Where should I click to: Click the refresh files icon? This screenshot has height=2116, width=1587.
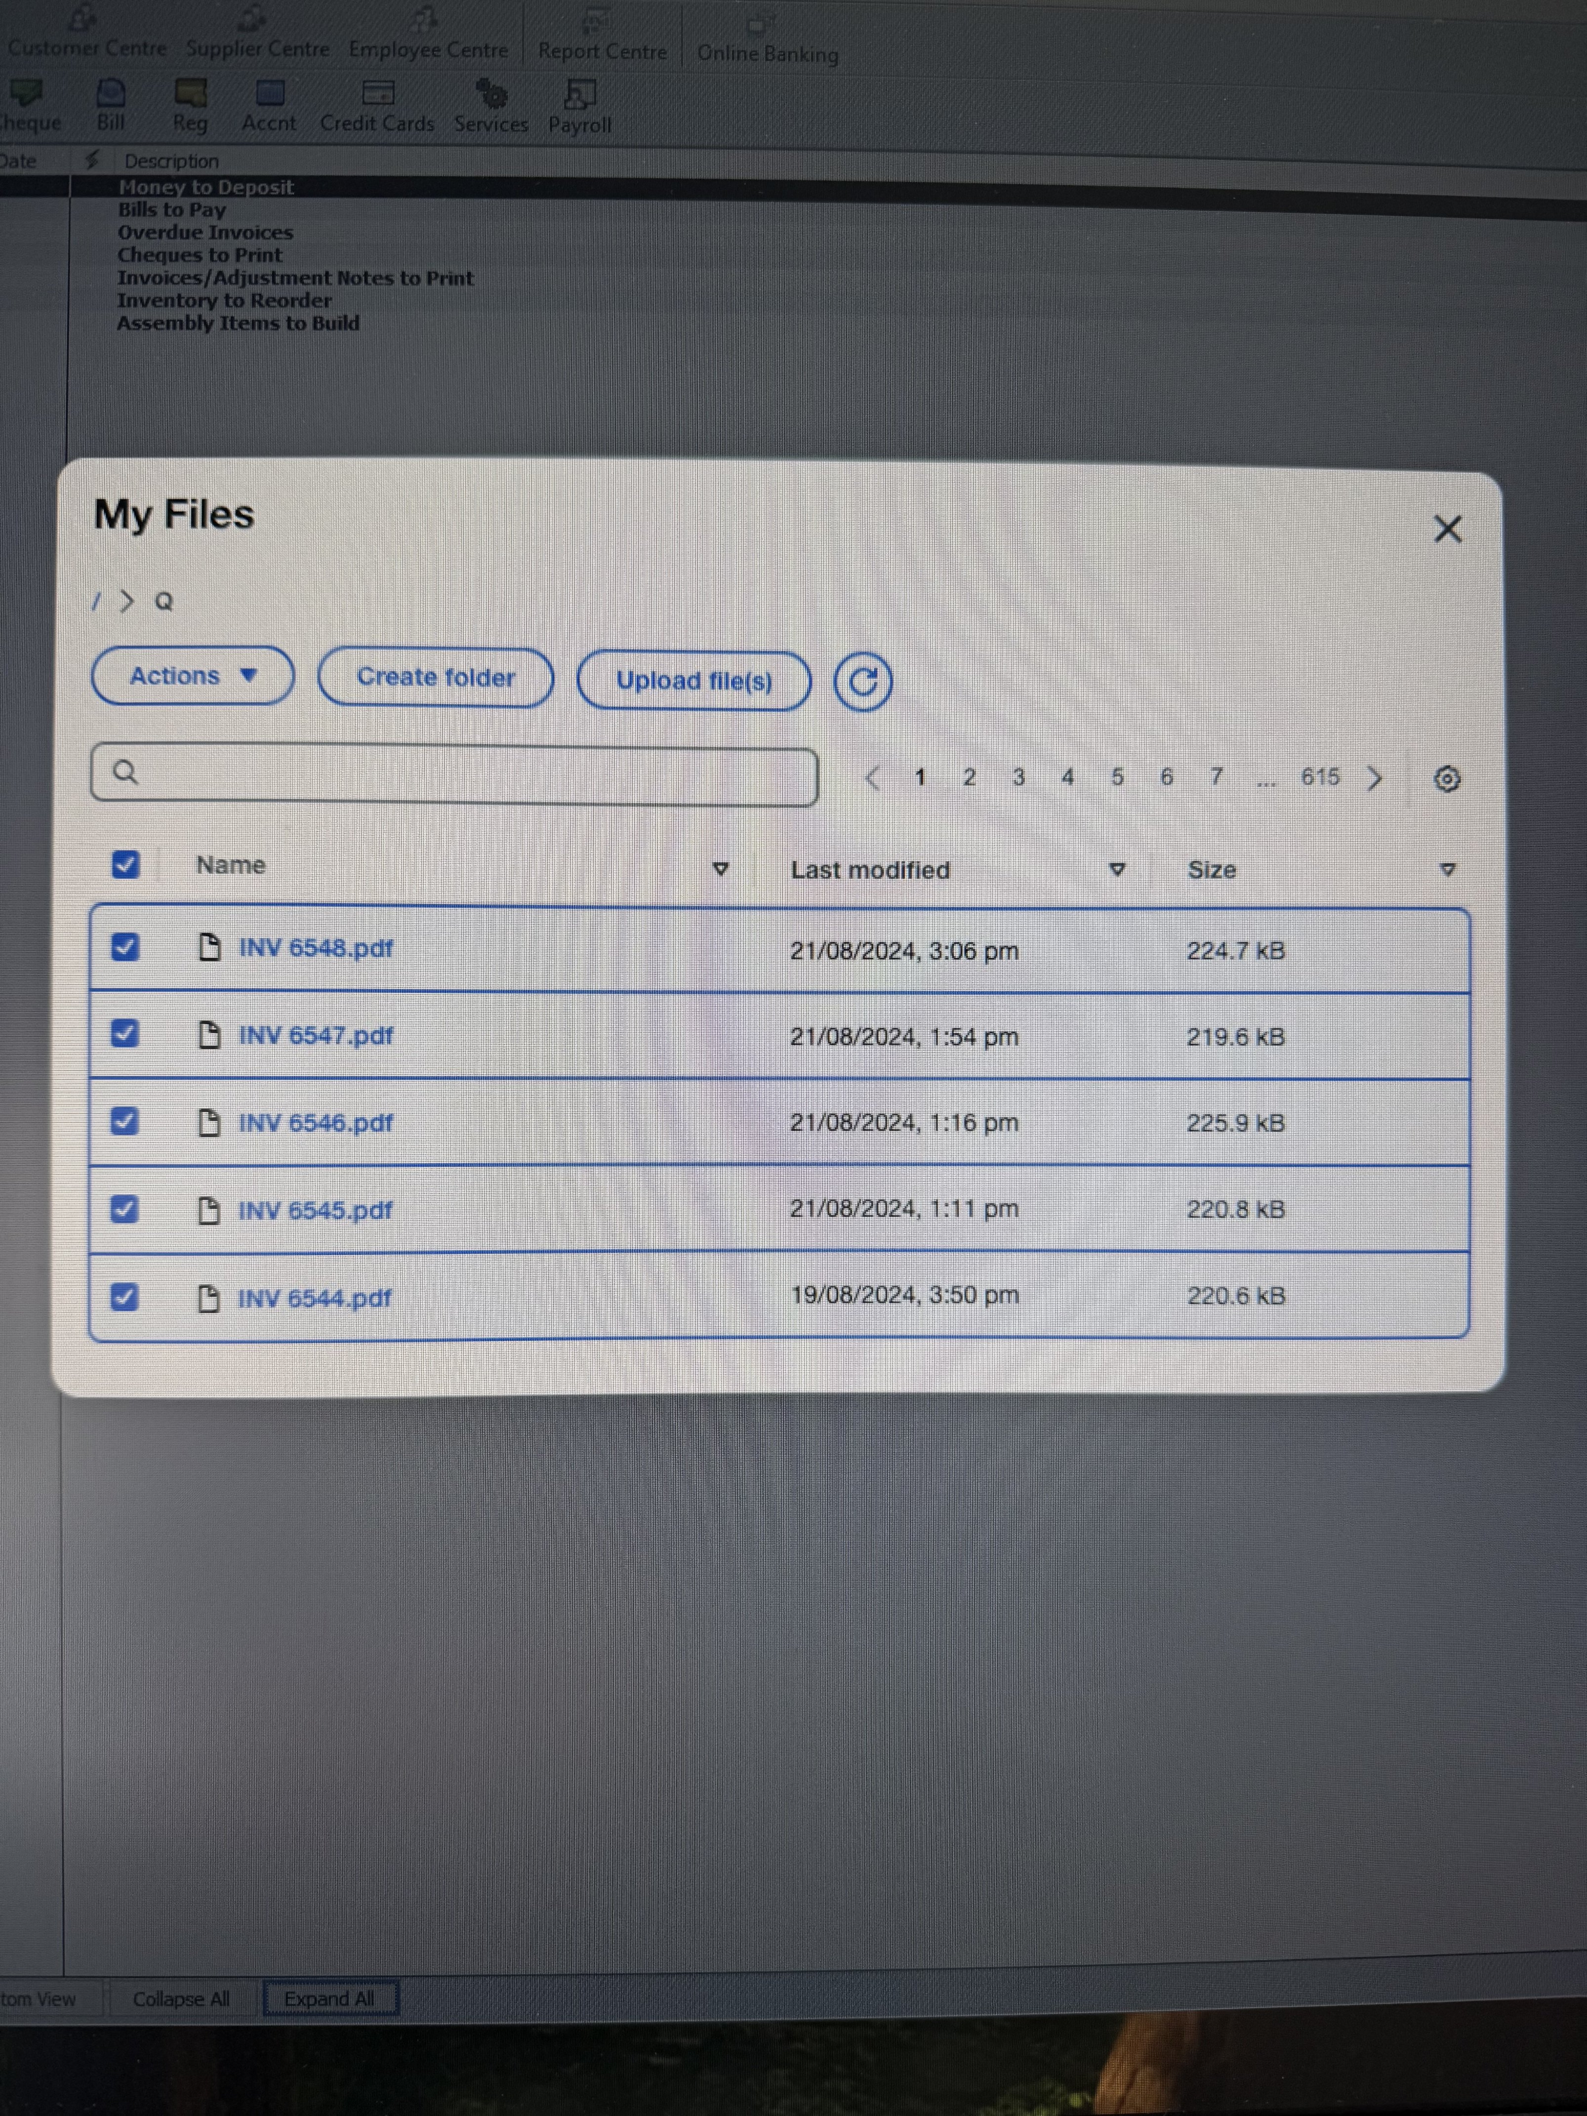[x=862, y=682]
